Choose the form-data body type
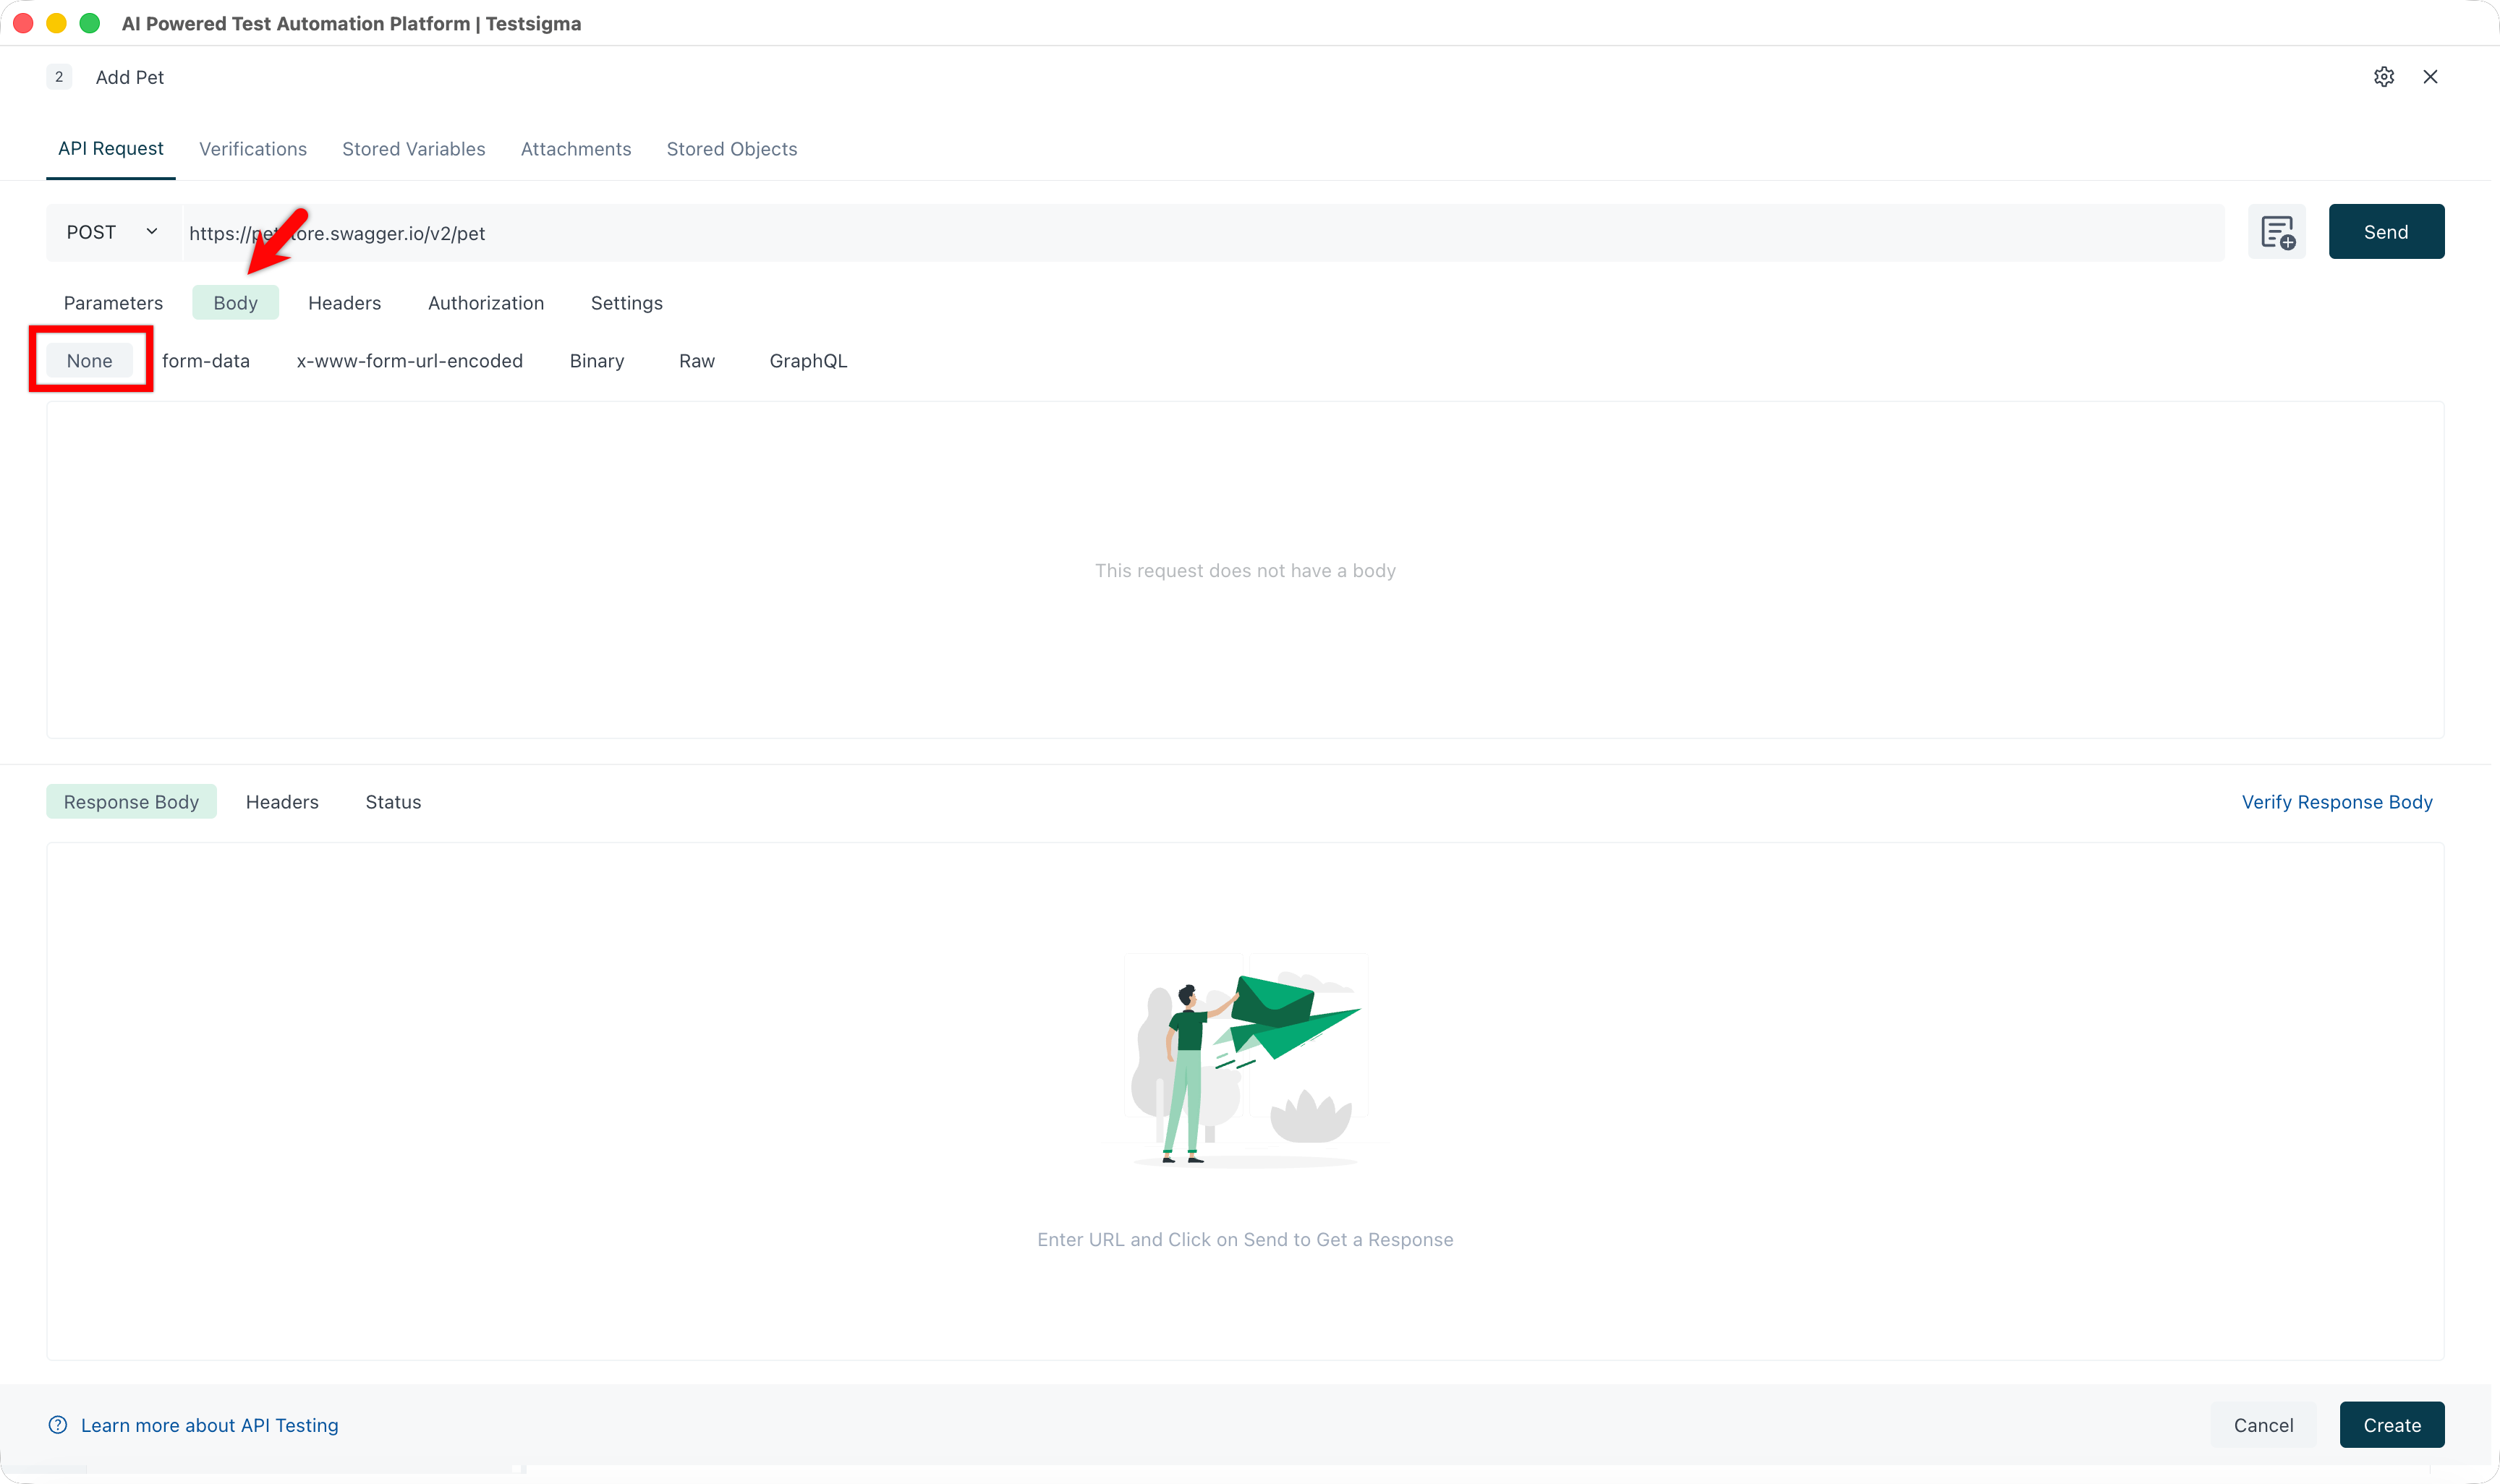This screenshot has height=1484, width=2500. [x=206, y=361]
